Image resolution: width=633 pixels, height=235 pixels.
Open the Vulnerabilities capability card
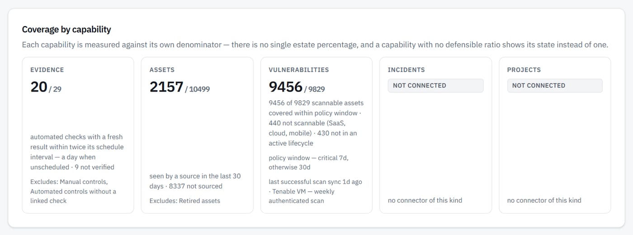tap(316, 135)
